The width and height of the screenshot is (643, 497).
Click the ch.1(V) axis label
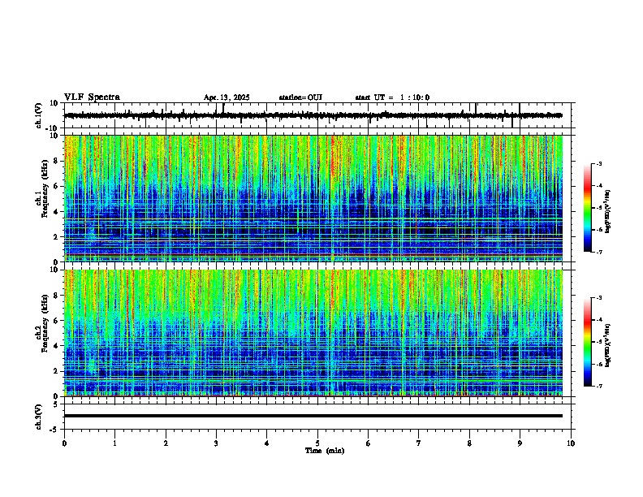(x=38, y=115)
